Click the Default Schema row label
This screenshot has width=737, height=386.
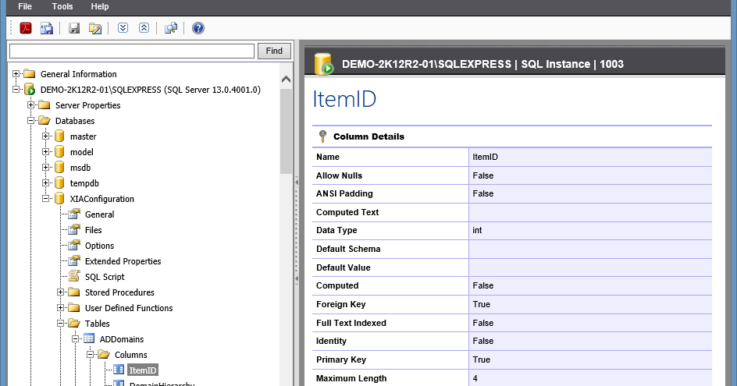point(348,249)
